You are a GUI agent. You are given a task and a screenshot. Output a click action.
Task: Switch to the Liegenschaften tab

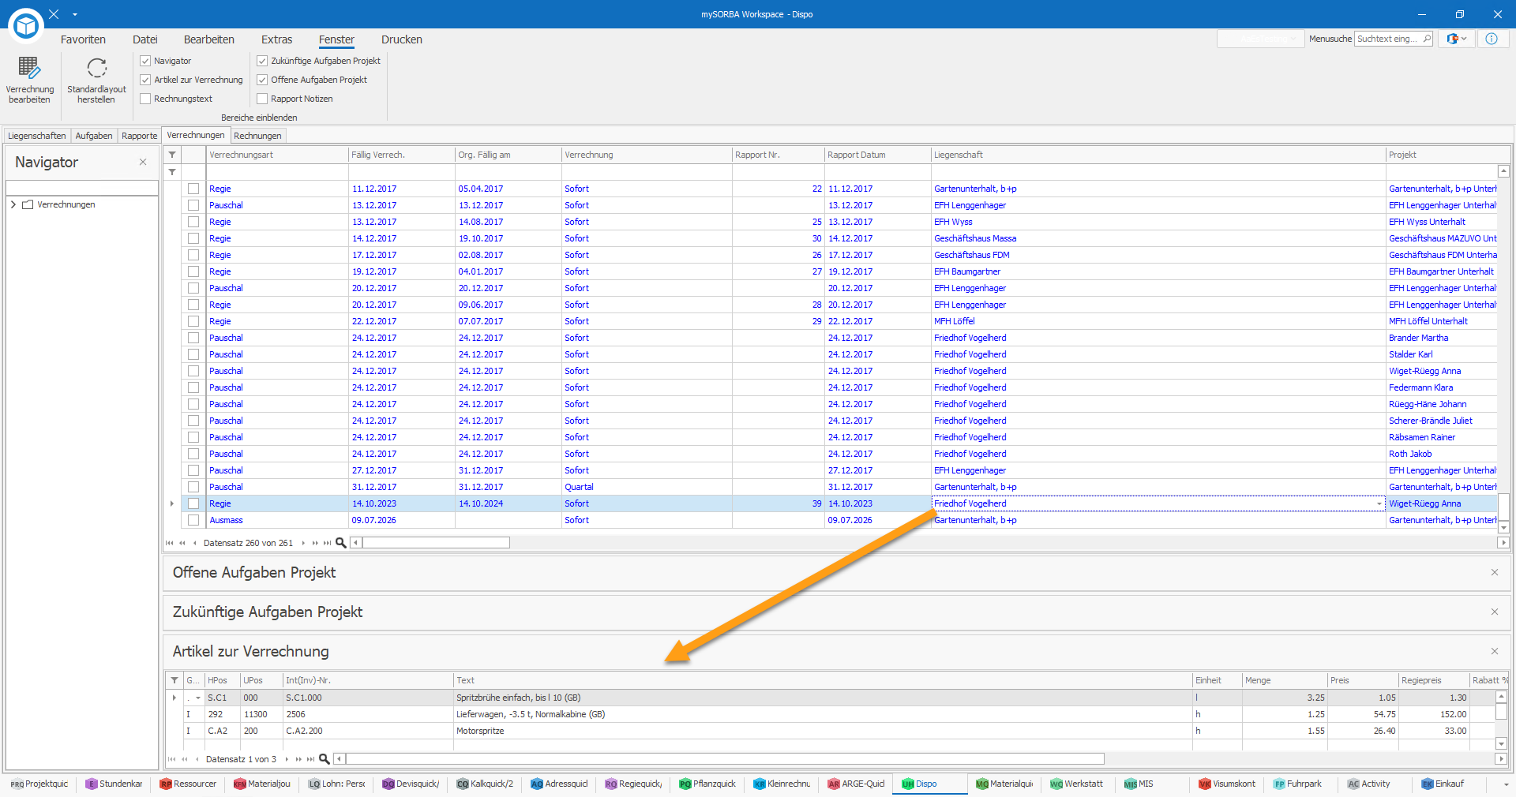[37, 136]
